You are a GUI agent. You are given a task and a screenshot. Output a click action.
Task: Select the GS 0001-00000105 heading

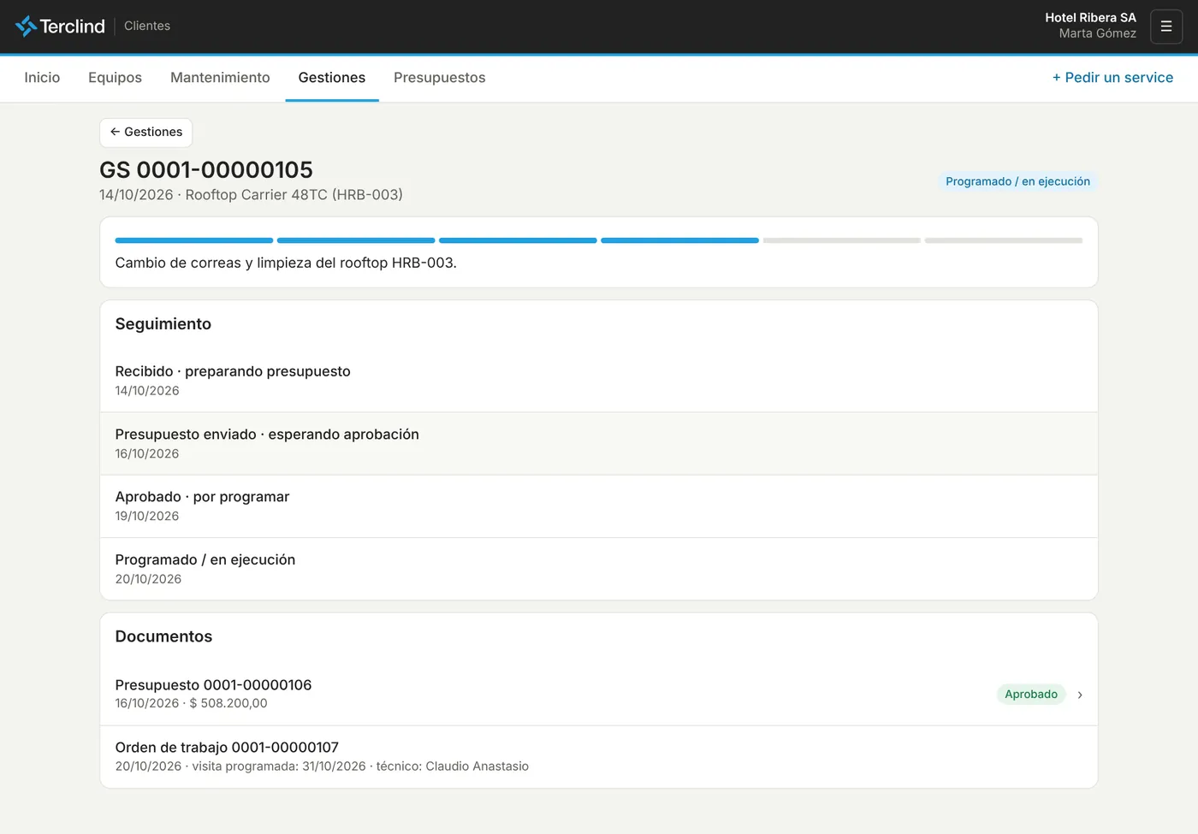pyautogui.click(x=206, y=170)
